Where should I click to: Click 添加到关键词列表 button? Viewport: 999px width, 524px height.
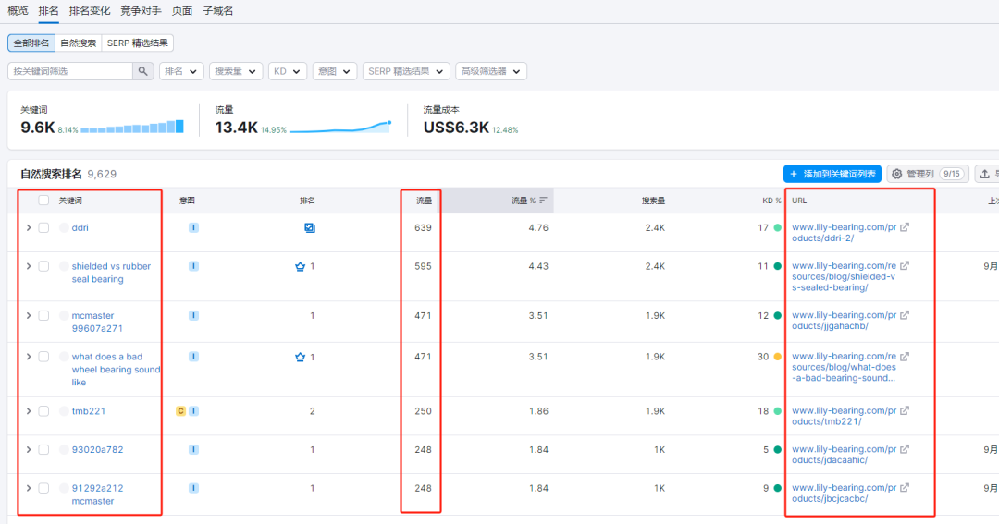832,174
